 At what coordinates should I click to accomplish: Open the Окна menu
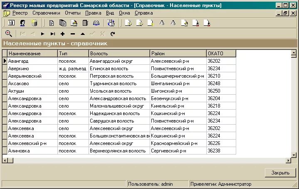tap(124, 13)
